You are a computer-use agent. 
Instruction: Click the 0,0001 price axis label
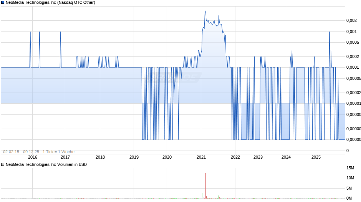click(353, 67)
